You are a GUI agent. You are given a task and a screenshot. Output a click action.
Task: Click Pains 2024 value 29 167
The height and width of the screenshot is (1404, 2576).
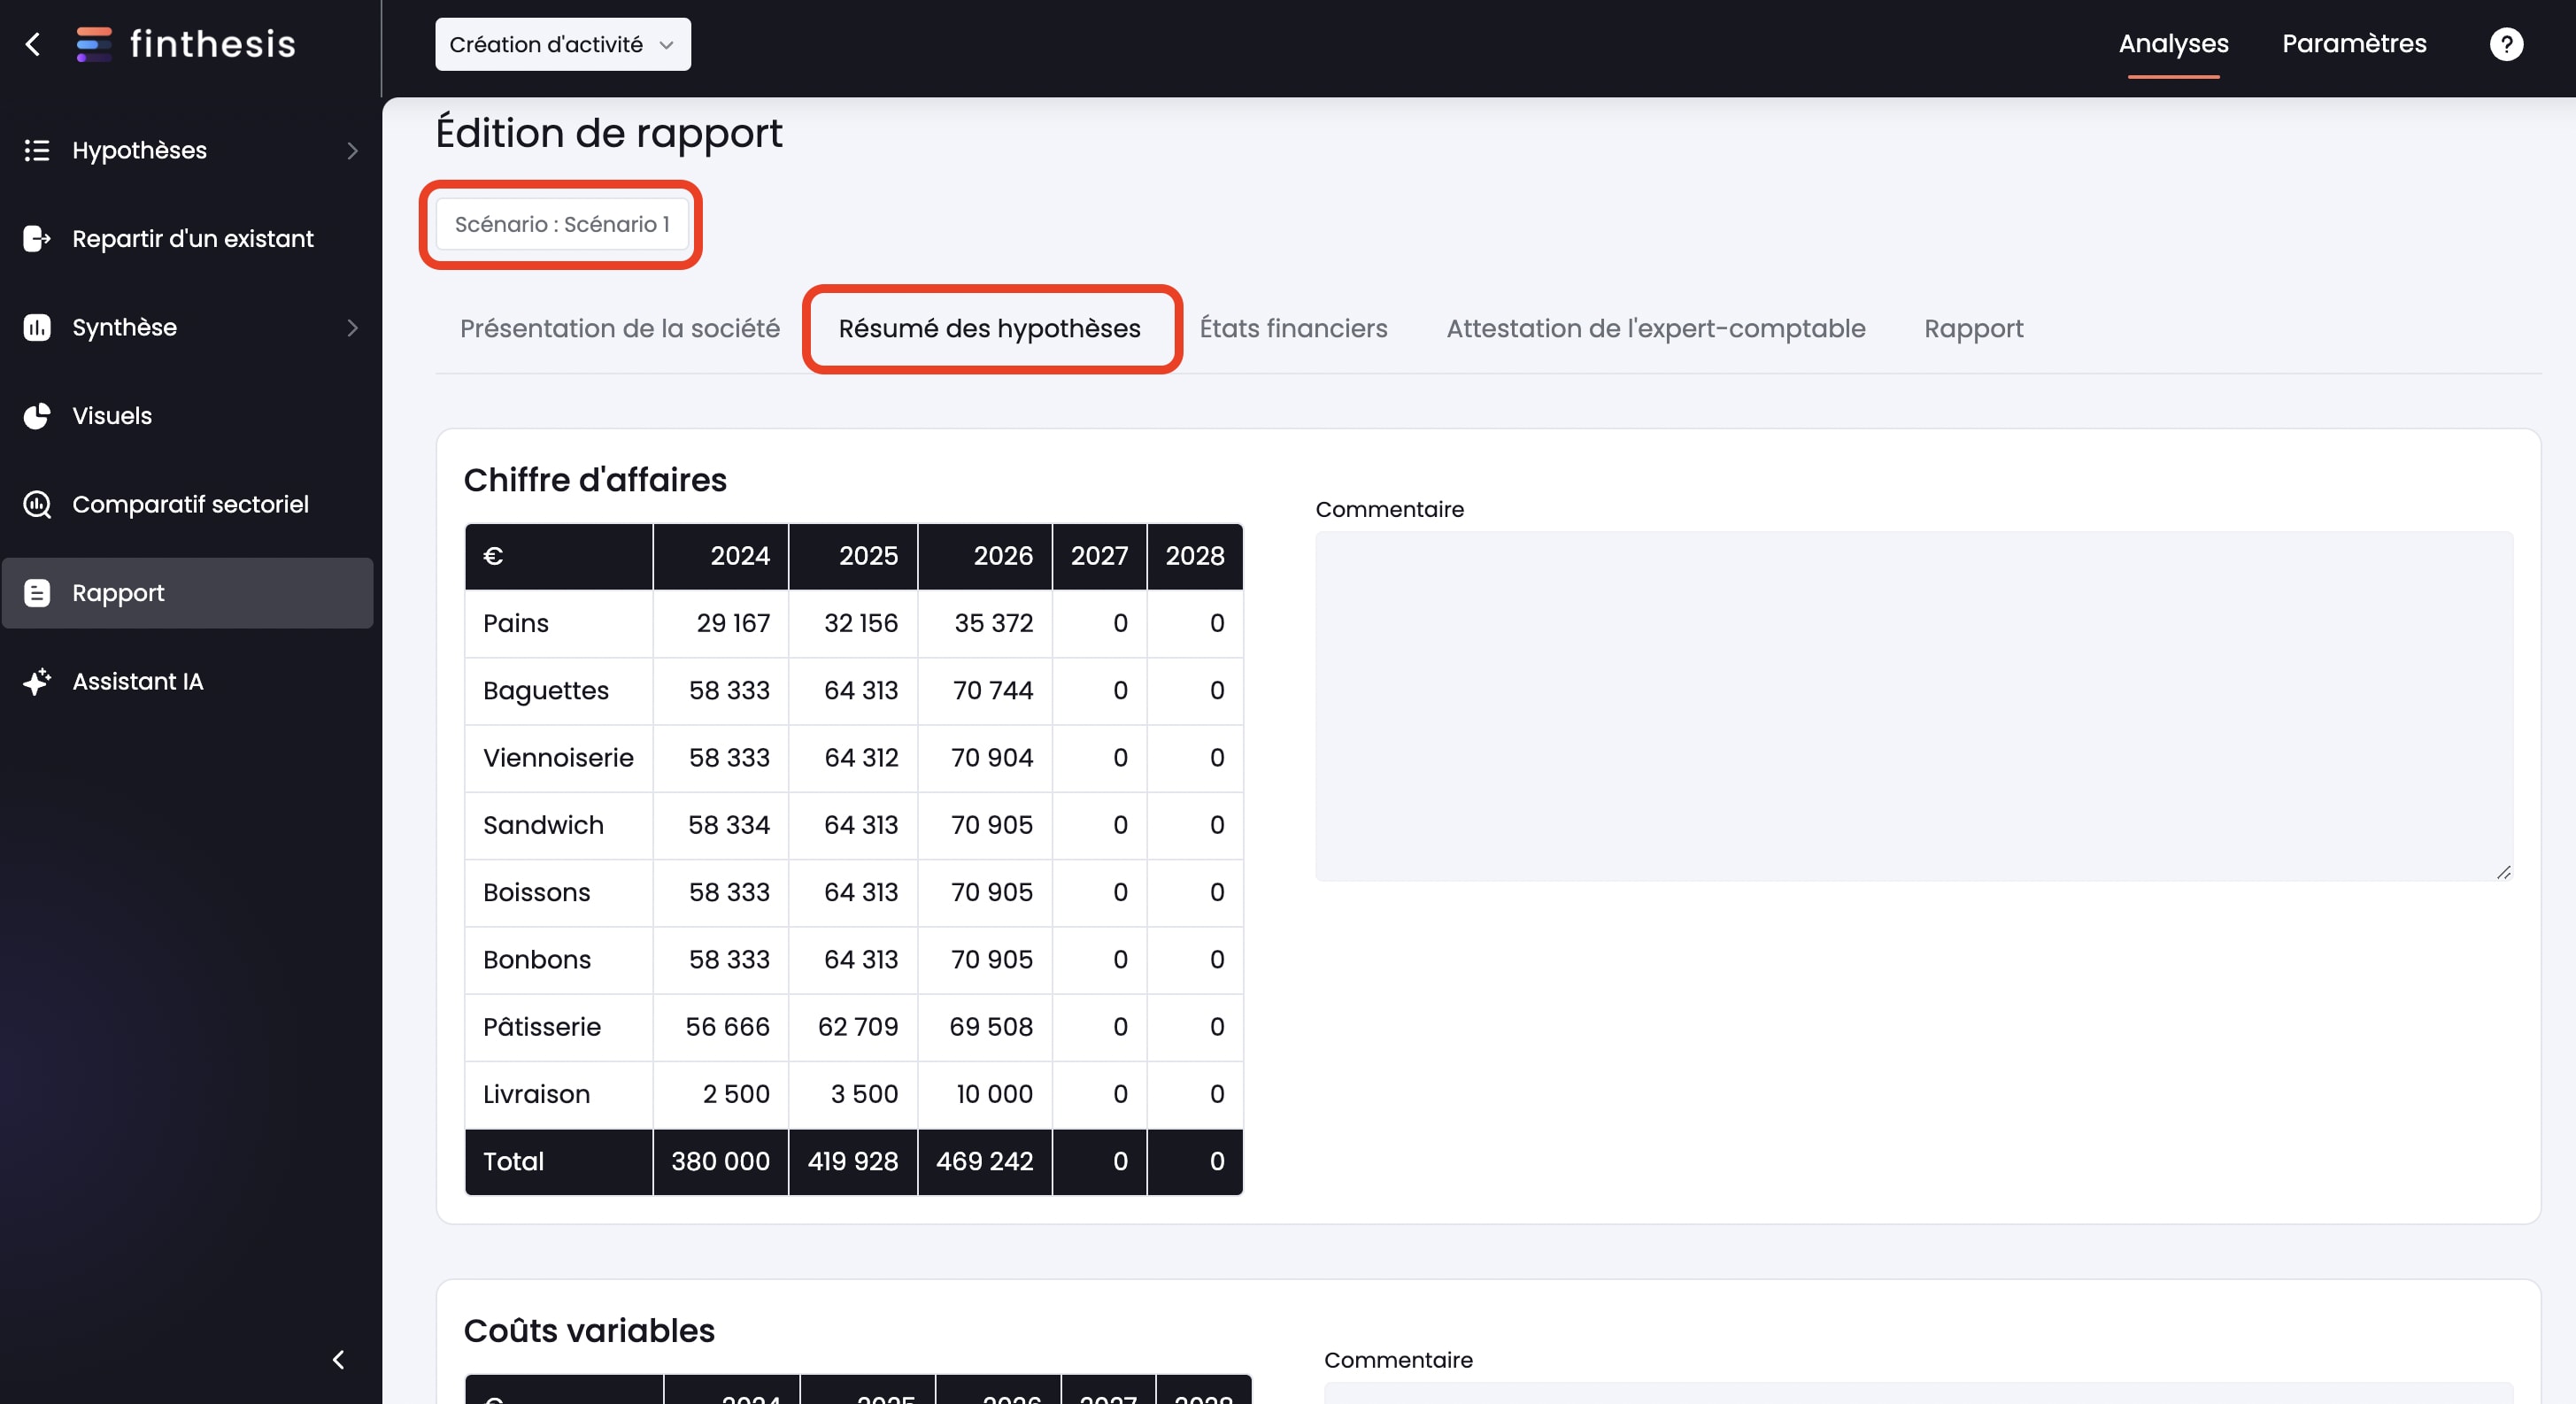733,623
